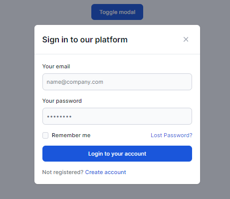The width and height of the screenshot is (230, 199).
Task: Click the "Your email" field label
Action: click(x=56, y=66)
